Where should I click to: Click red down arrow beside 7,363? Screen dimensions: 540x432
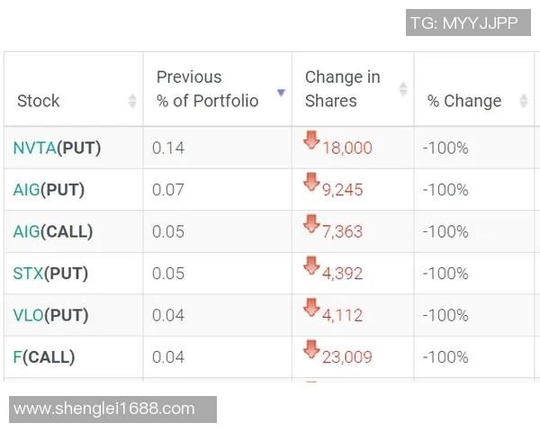(311, 224)
